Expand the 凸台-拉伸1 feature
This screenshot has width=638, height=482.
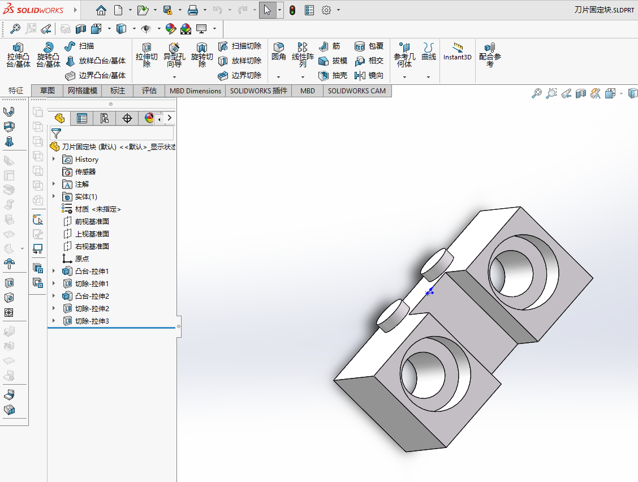54,271
